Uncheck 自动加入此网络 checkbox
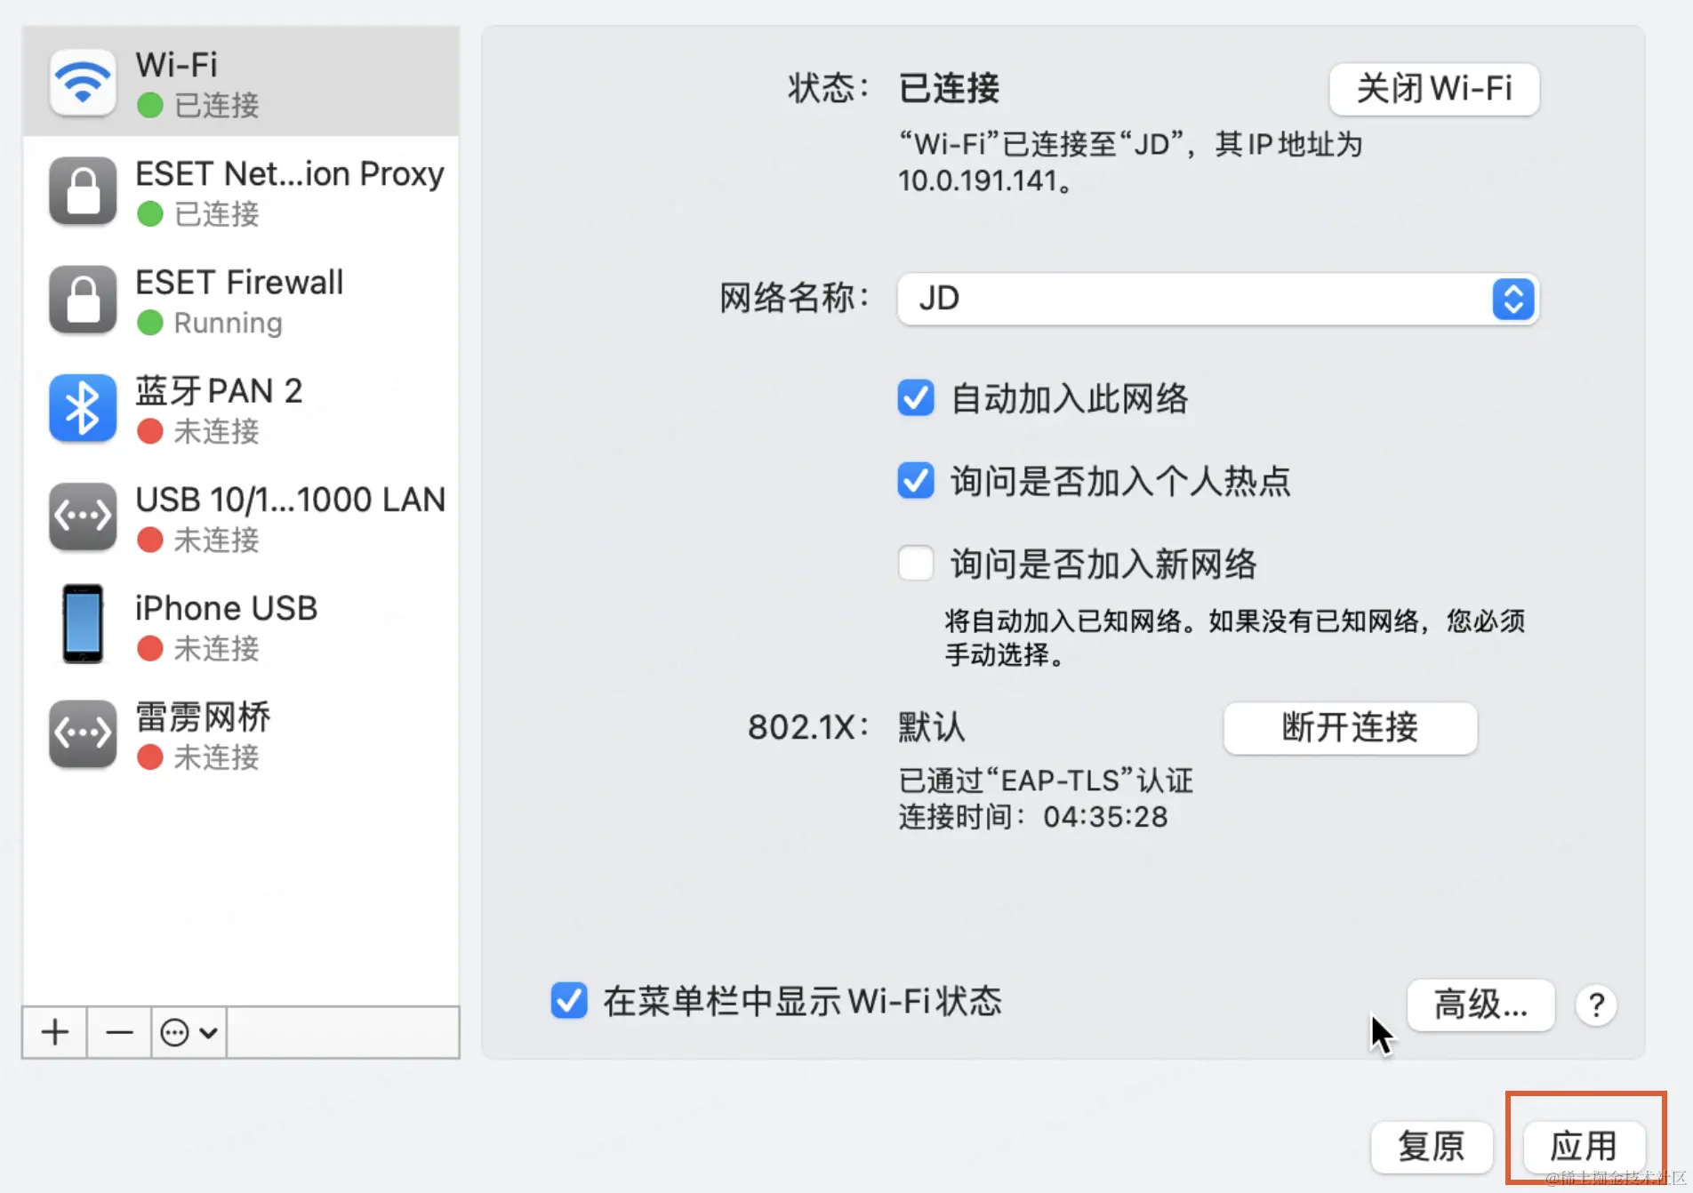This screenshot has height=1193, width=1693. tap(916, 398)
